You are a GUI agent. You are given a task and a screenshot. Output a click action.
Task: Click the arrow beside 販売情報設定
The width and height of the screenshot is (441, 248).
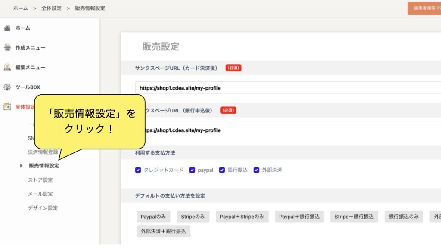click(x=21, y=166)
